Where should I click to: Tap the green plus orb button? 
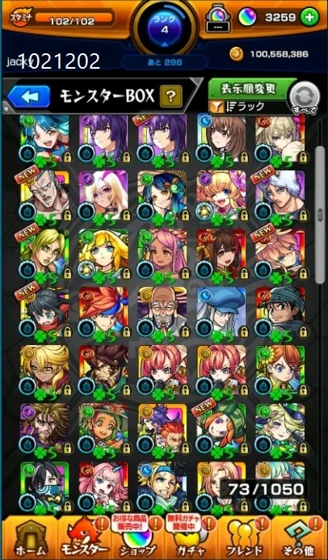click(x=309, y=18)
